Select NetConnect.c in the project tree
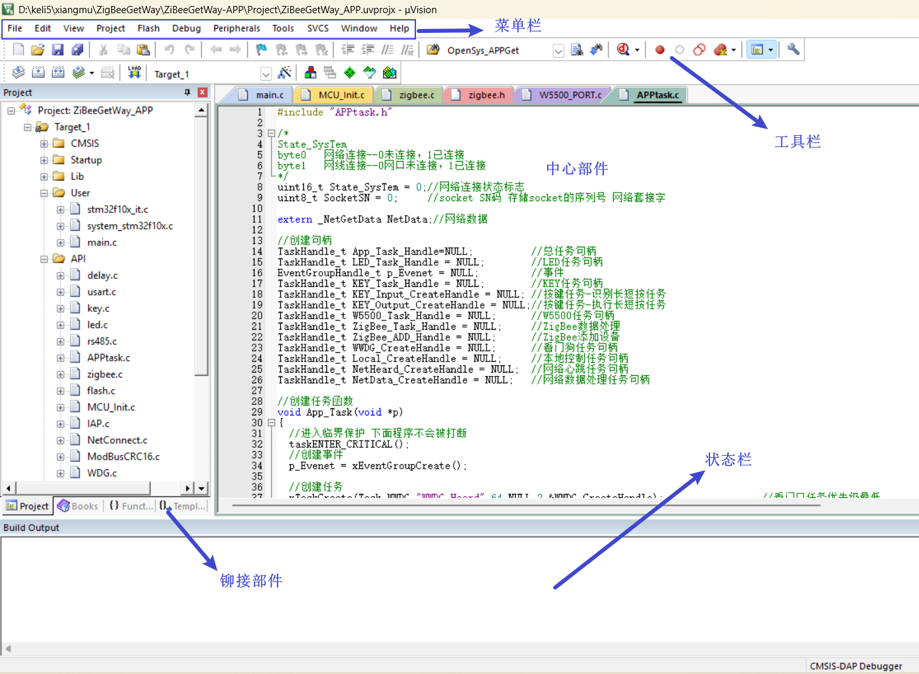The image size is (919, 674). 117,440
